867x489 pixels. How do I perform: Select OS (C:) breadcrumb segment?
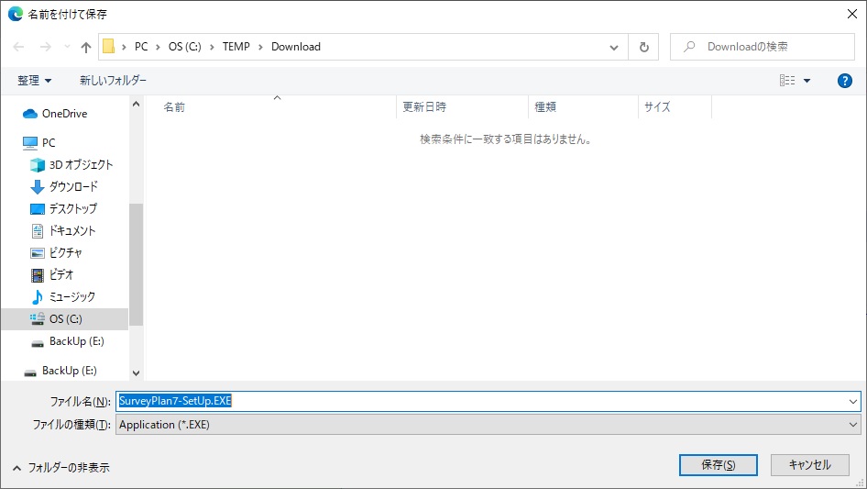tap(185, 47)
